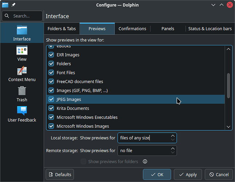Open the Status & Location bars tab

(210, 29)
